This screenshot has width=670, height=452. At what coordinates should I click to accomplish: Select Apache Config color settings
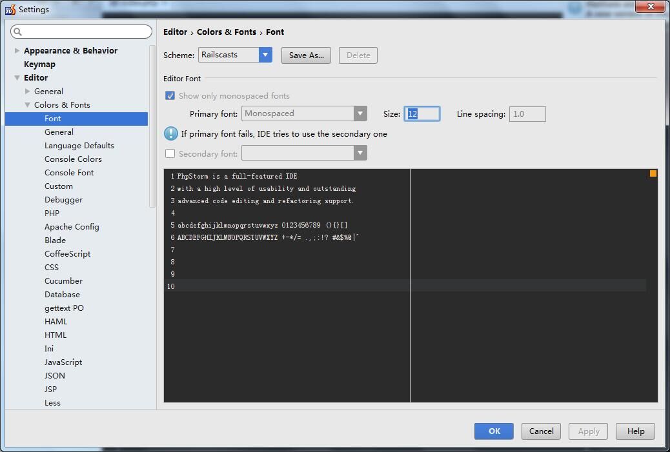(x=72, y=226)
